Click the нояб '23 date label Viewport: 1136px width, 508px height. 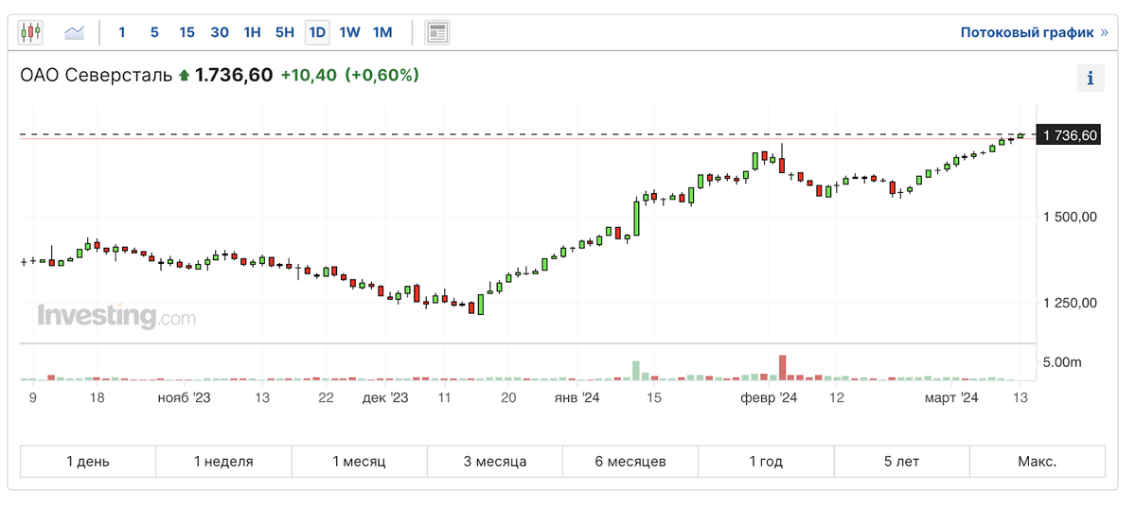click(x=184, y=398)
